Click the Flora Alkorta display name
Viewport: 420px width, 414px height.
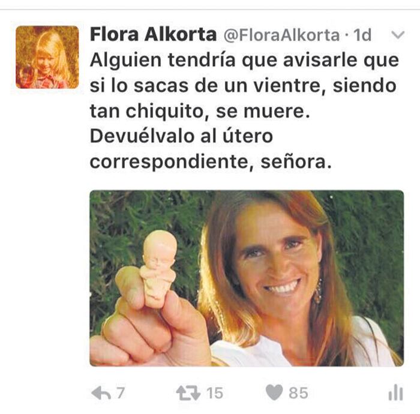(x=153, y=34)
